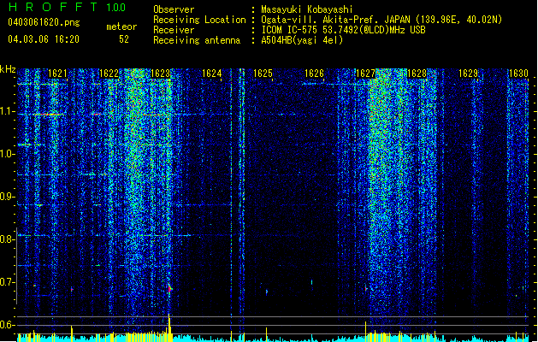
Task: Click the Receiver label
Action: 174,30
